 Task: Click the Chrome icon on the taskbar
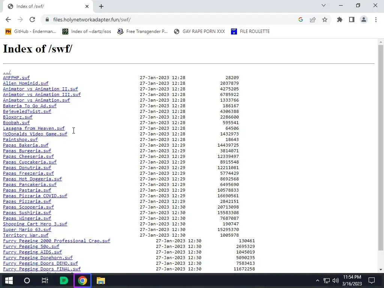point(82,280)
